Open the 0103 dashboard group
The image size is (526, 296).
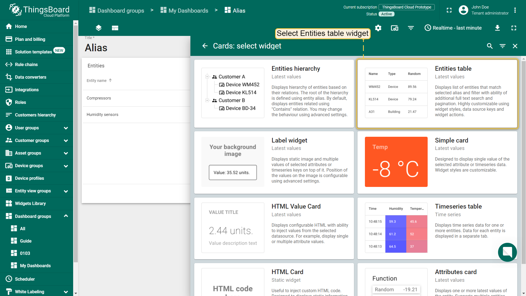click(36, 253)
